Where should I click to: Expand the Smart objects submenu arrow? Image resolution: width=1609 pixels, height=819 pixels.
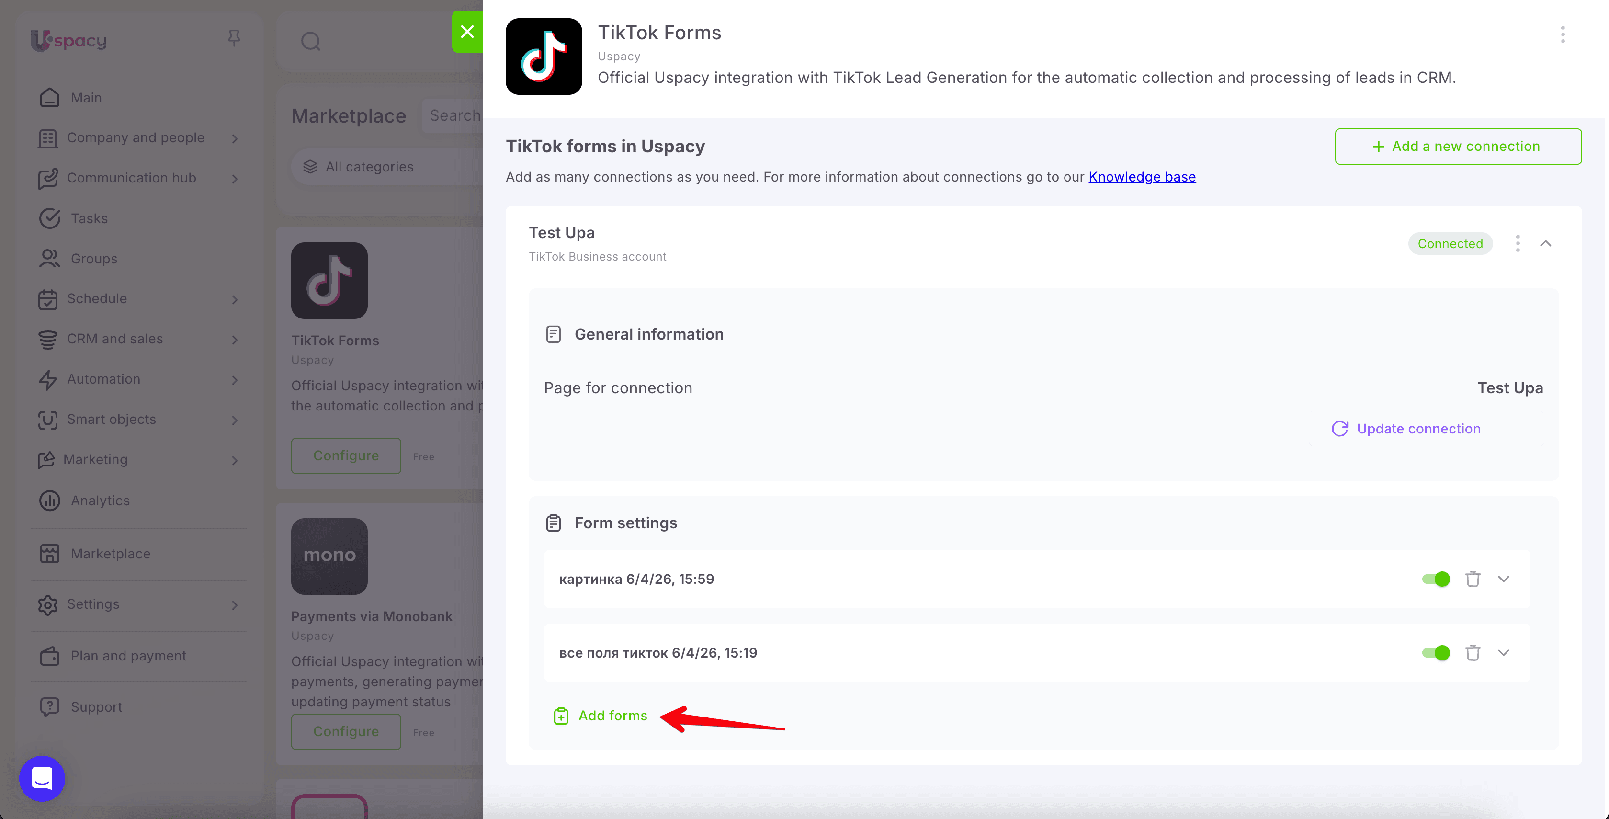click(235, 420)
